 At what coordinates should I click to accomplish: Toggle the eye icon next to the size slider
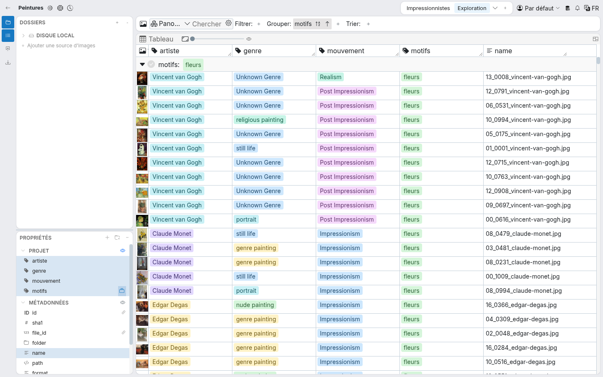coord(249,39)
